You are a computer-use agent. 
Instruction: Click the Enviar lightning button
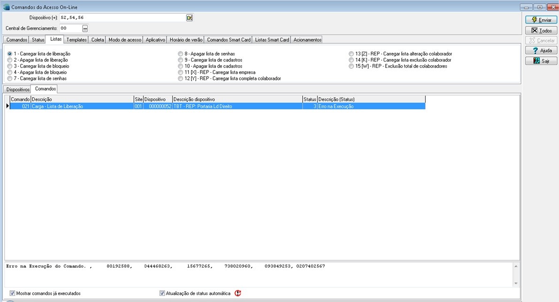(541, 20)
